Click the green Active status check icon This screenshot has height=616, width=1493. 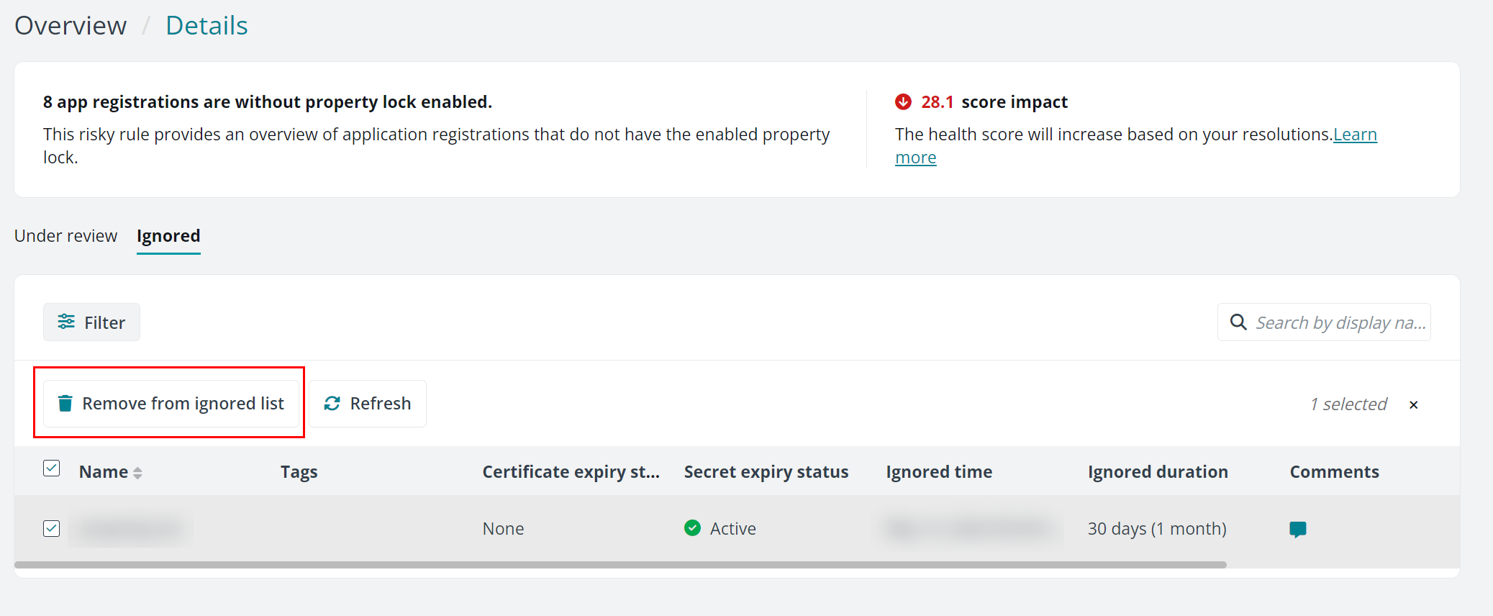click(x=692, y=528)
